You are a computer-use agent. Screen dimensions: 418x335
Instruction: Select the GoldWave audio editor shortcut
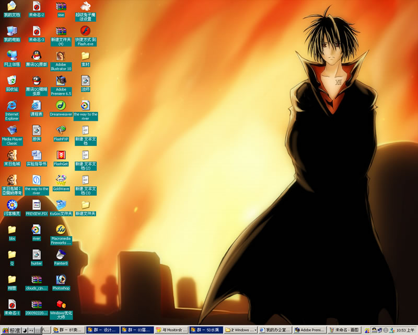[61, 183]
